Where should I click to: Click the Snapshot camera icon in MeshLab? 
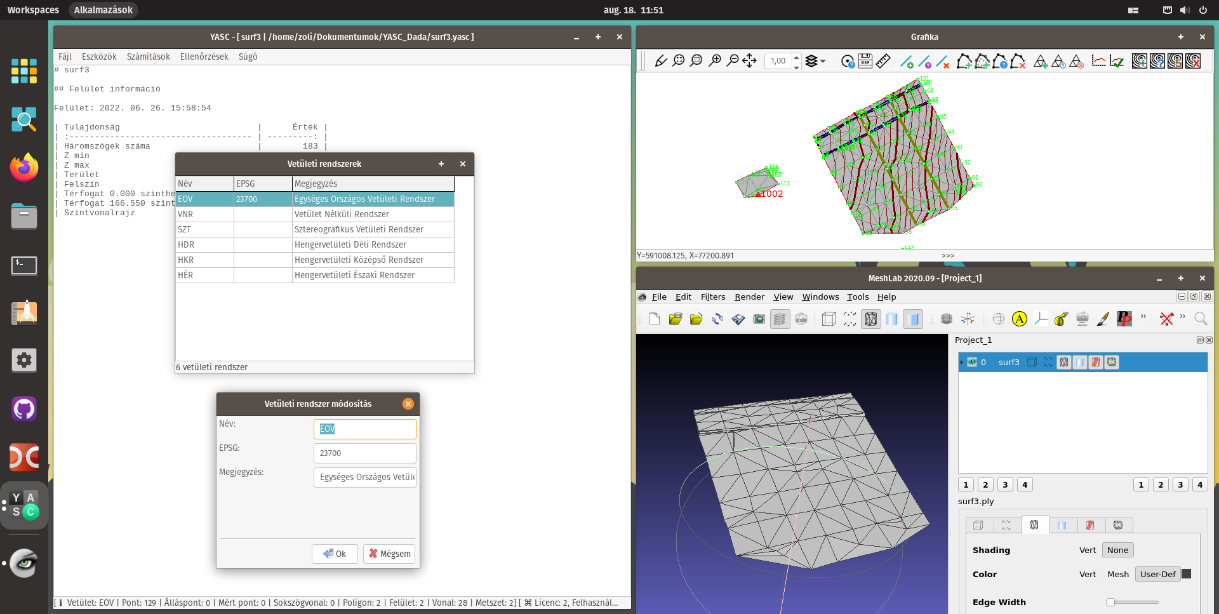[759, 319]
